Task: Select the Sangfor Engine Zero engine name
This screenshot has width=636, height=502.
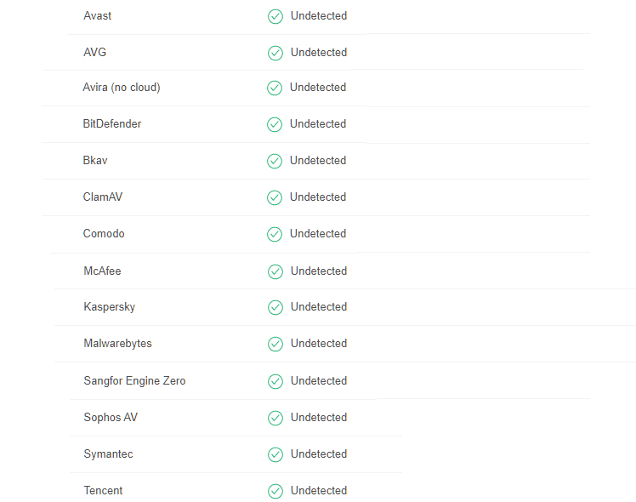Action: (134, 381)
